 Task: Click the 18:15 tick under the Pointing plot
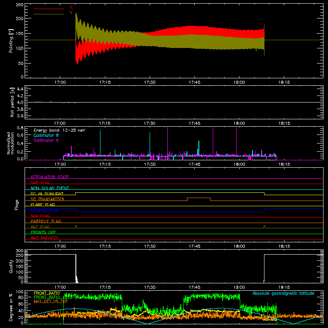tap(284, 82)
